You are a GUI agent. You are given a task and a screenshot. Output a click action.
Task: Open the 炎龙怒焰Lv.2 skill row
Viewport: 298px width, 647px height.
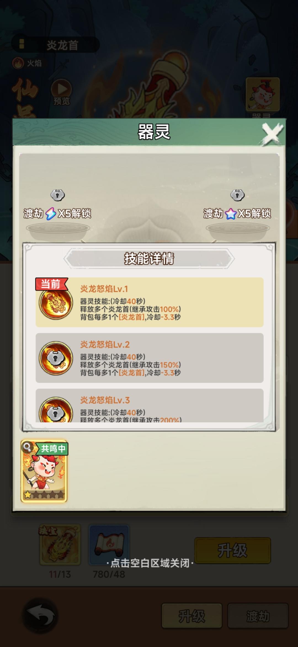pos(150,358)
